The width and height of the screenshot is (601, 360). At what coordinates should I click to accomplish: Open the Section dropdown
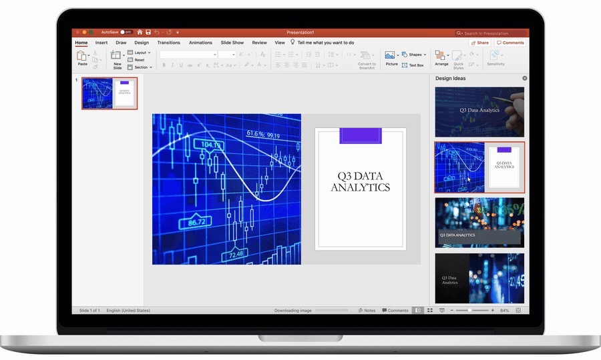[x=140, y=67]
